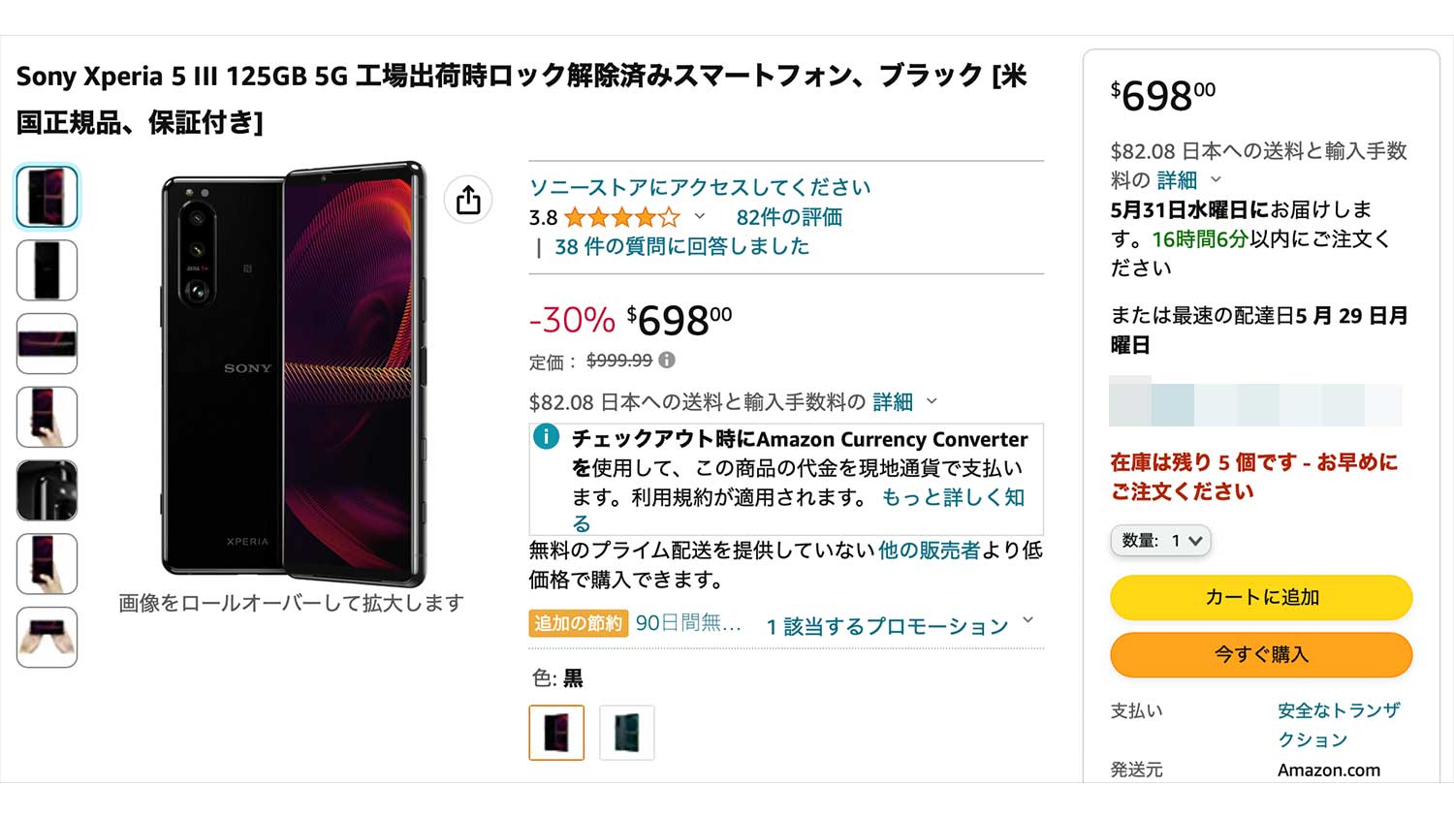This screenshot has width=1454, height=818.
Task: Expand the promotions chevron
Action: (1028, 621)
